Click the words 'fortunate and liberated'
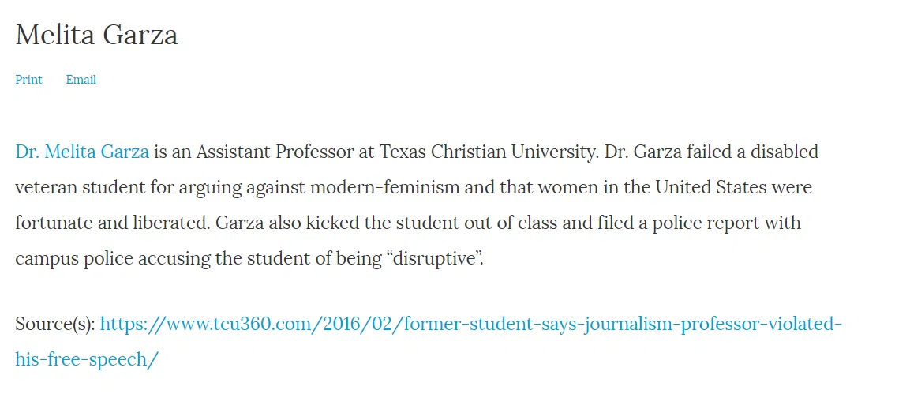The height and width of the screenshot is (394, 910). (111, 223)
